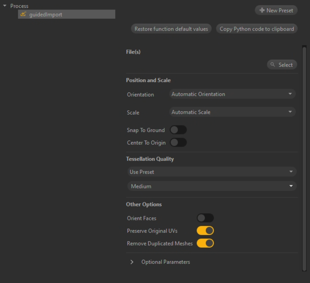This screenshot has width=310, height=283.
Task: Turn on Orient Faces
Action: 205,218
